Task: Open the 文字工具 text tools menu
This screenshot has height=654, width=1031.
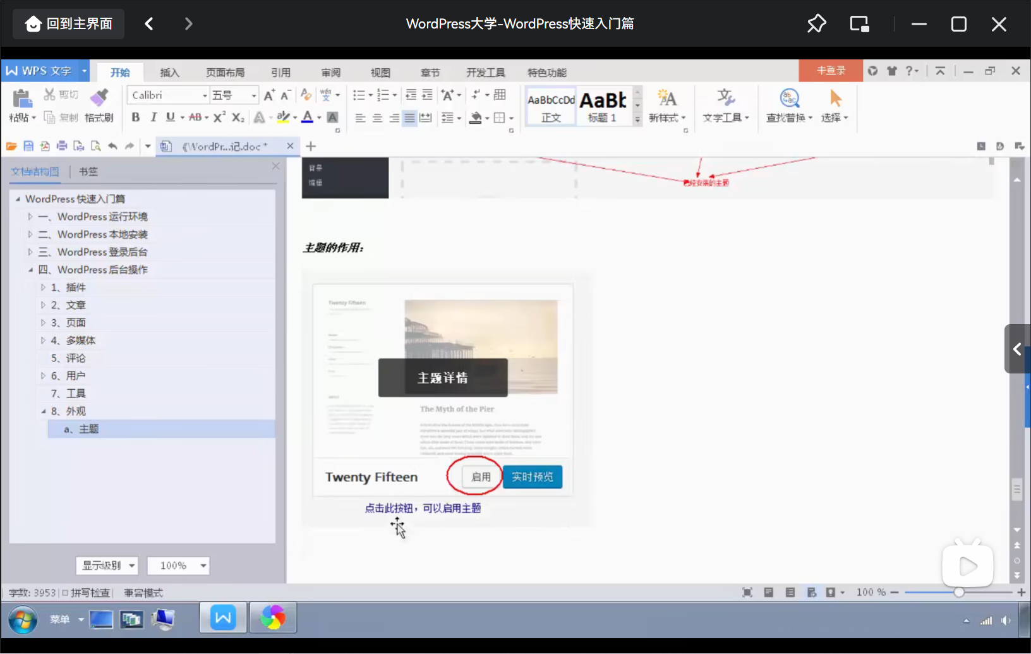Action: [x=726, y=106]
